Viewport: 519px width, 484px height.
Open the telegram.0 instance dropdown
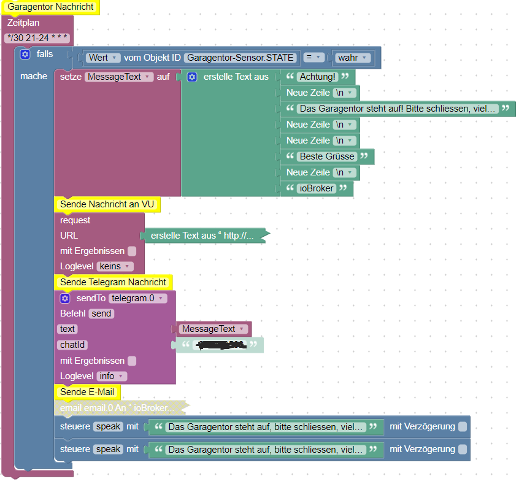(x=137, y=299)
